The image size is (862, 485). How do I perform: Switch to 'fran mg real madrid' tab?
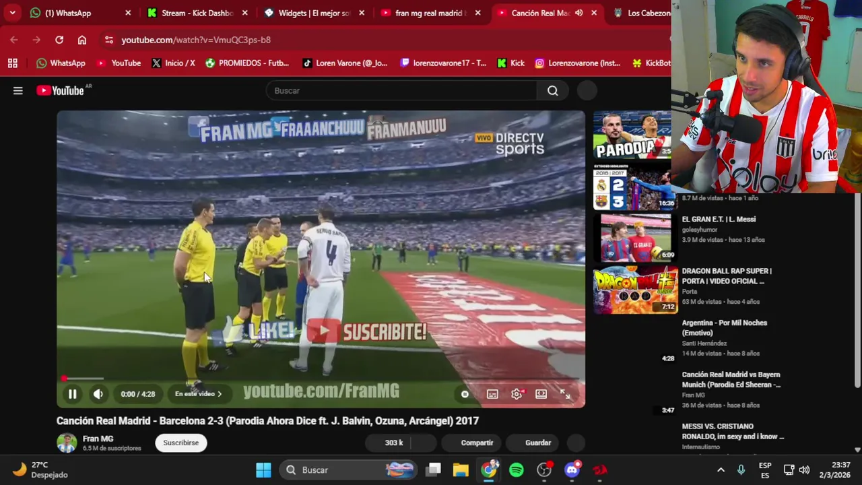tap(430, 13)
